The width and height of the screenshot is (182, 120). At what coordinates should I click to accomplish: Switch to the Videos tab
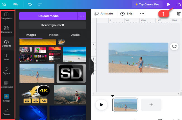pyautogui.click(x=53, y=35)
